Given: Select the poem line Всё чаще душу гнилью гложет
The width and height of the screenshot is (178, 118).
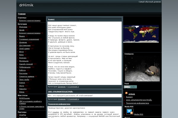Looking at the screenshot, I should [x=62, y=26].
